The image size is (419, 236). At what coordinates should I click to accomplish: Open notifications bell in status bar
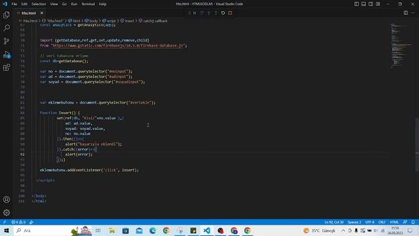(413, 222)
